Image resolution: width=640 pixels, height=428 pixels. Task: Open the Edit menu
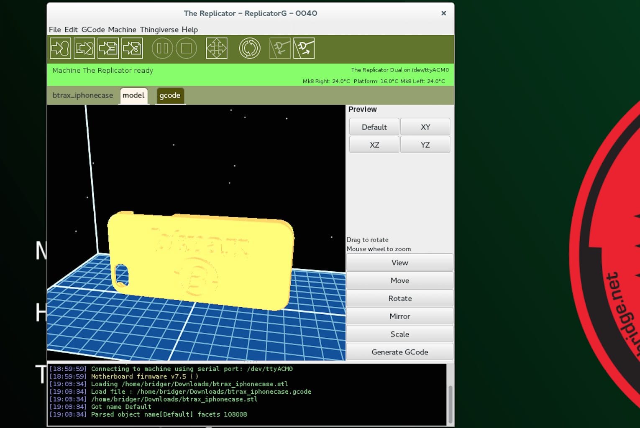(x=71, y=30)
